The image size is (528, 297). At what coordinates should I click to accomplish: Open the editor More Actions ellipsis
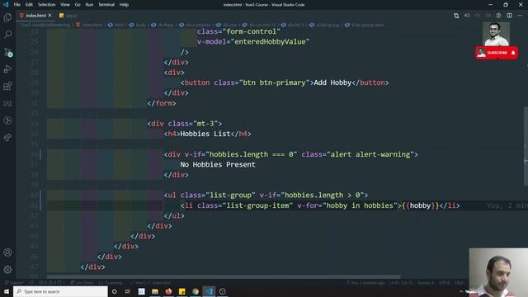[520, 16]
